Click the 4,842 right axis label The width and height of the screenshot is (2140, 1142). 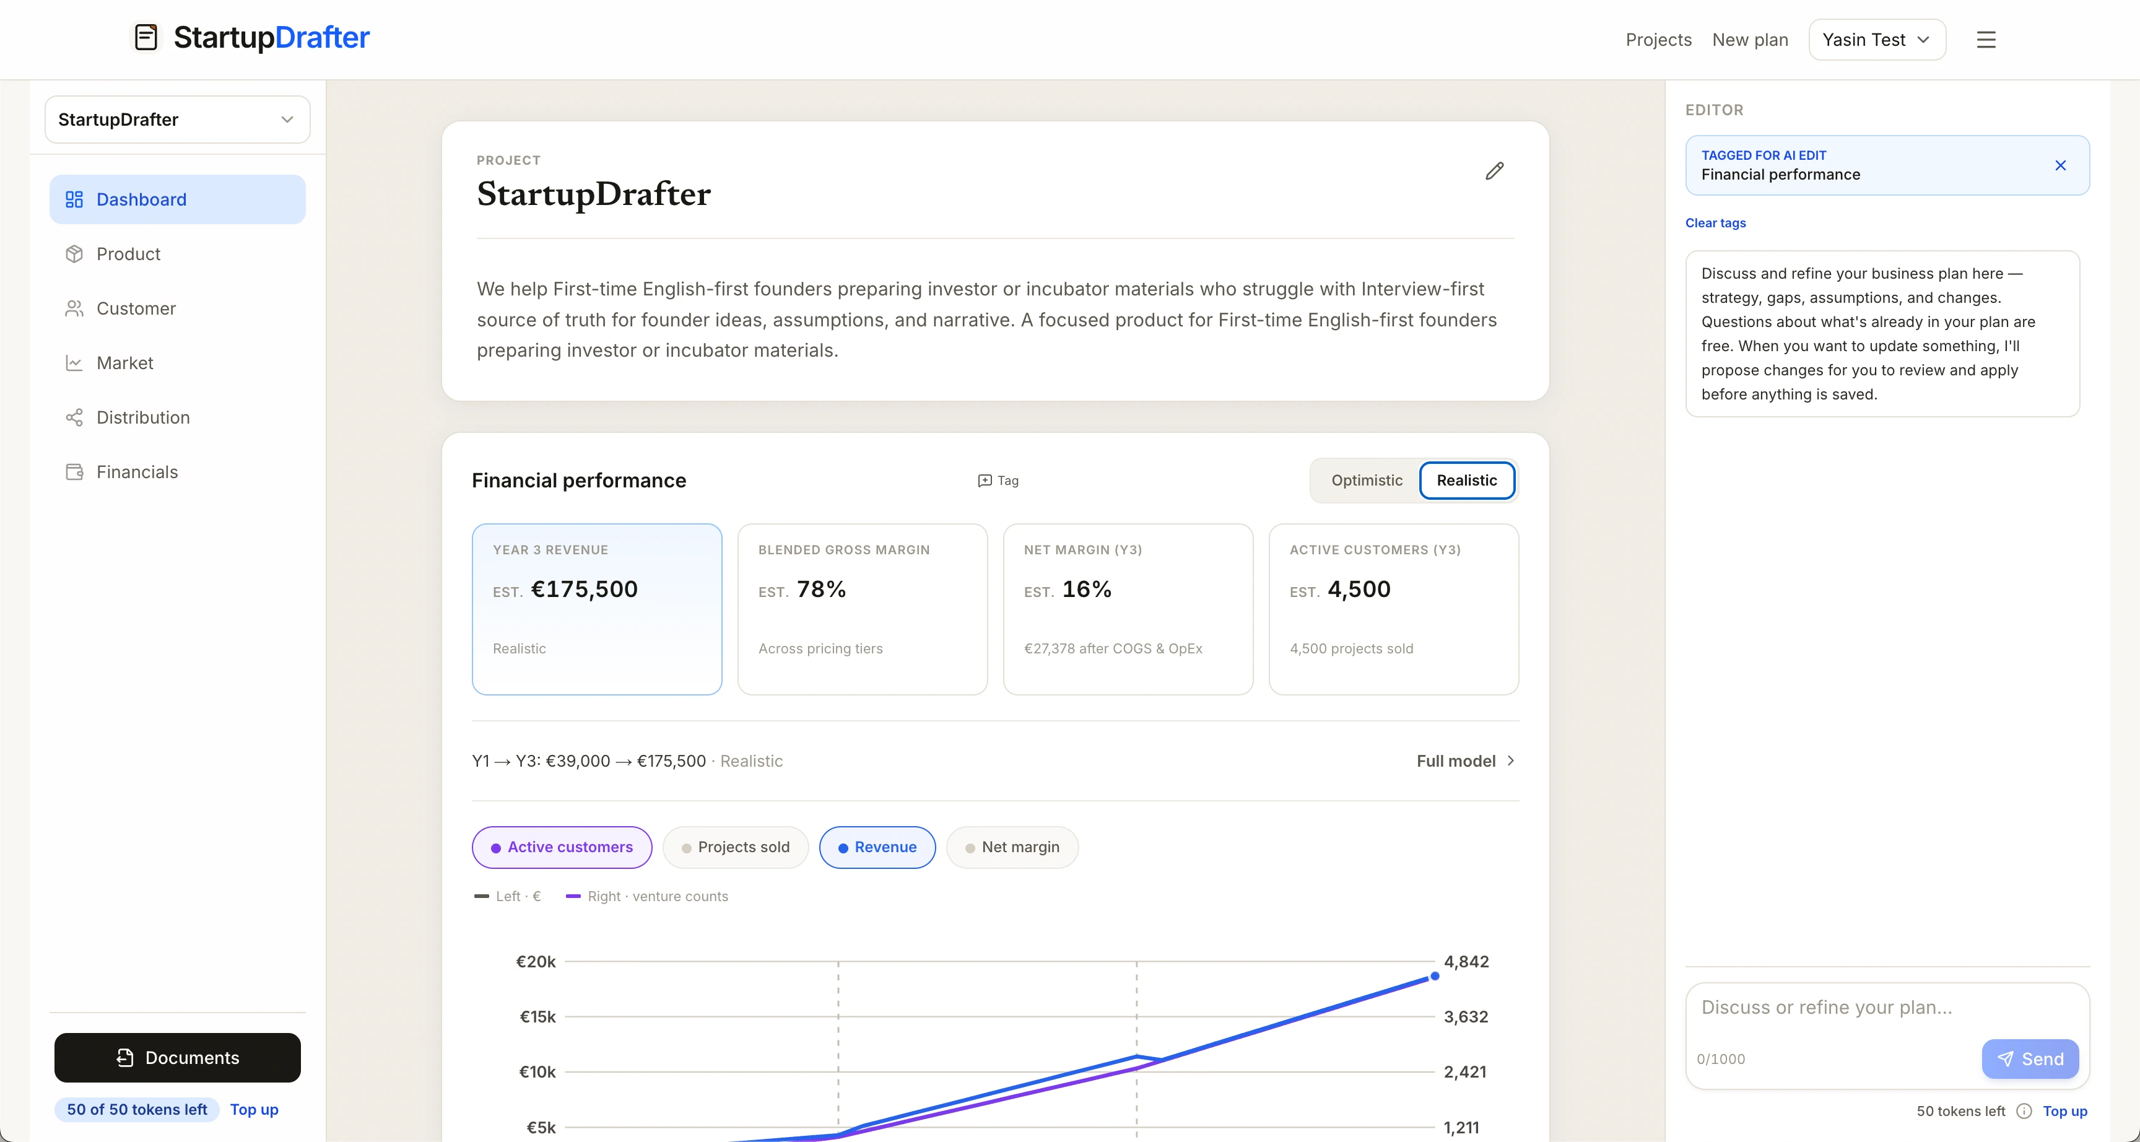[1466, 962]
